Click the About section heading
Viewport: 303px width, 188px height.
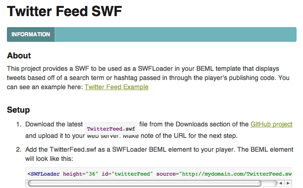point(19,56)
